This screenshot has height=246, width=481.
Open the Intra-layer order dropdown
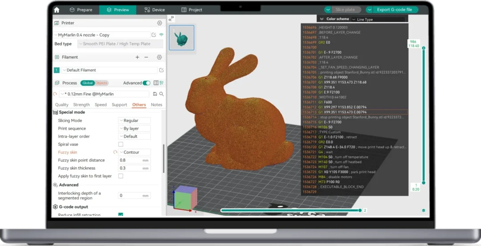click(x=135, y=136)
